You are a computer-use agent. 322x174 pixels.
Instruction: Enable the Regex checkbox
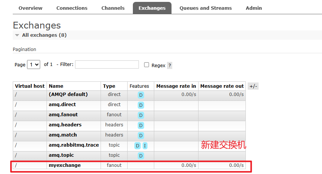pos(146,65)
